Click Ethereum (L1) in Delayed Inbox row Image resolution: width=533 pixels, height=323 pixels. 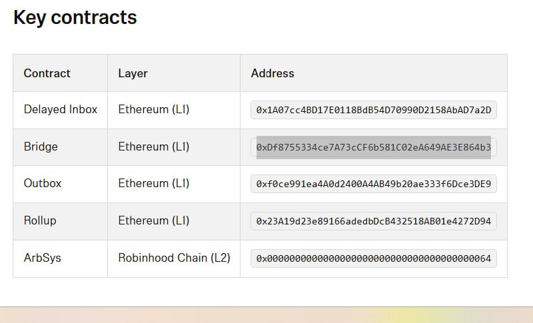(154, 109)
